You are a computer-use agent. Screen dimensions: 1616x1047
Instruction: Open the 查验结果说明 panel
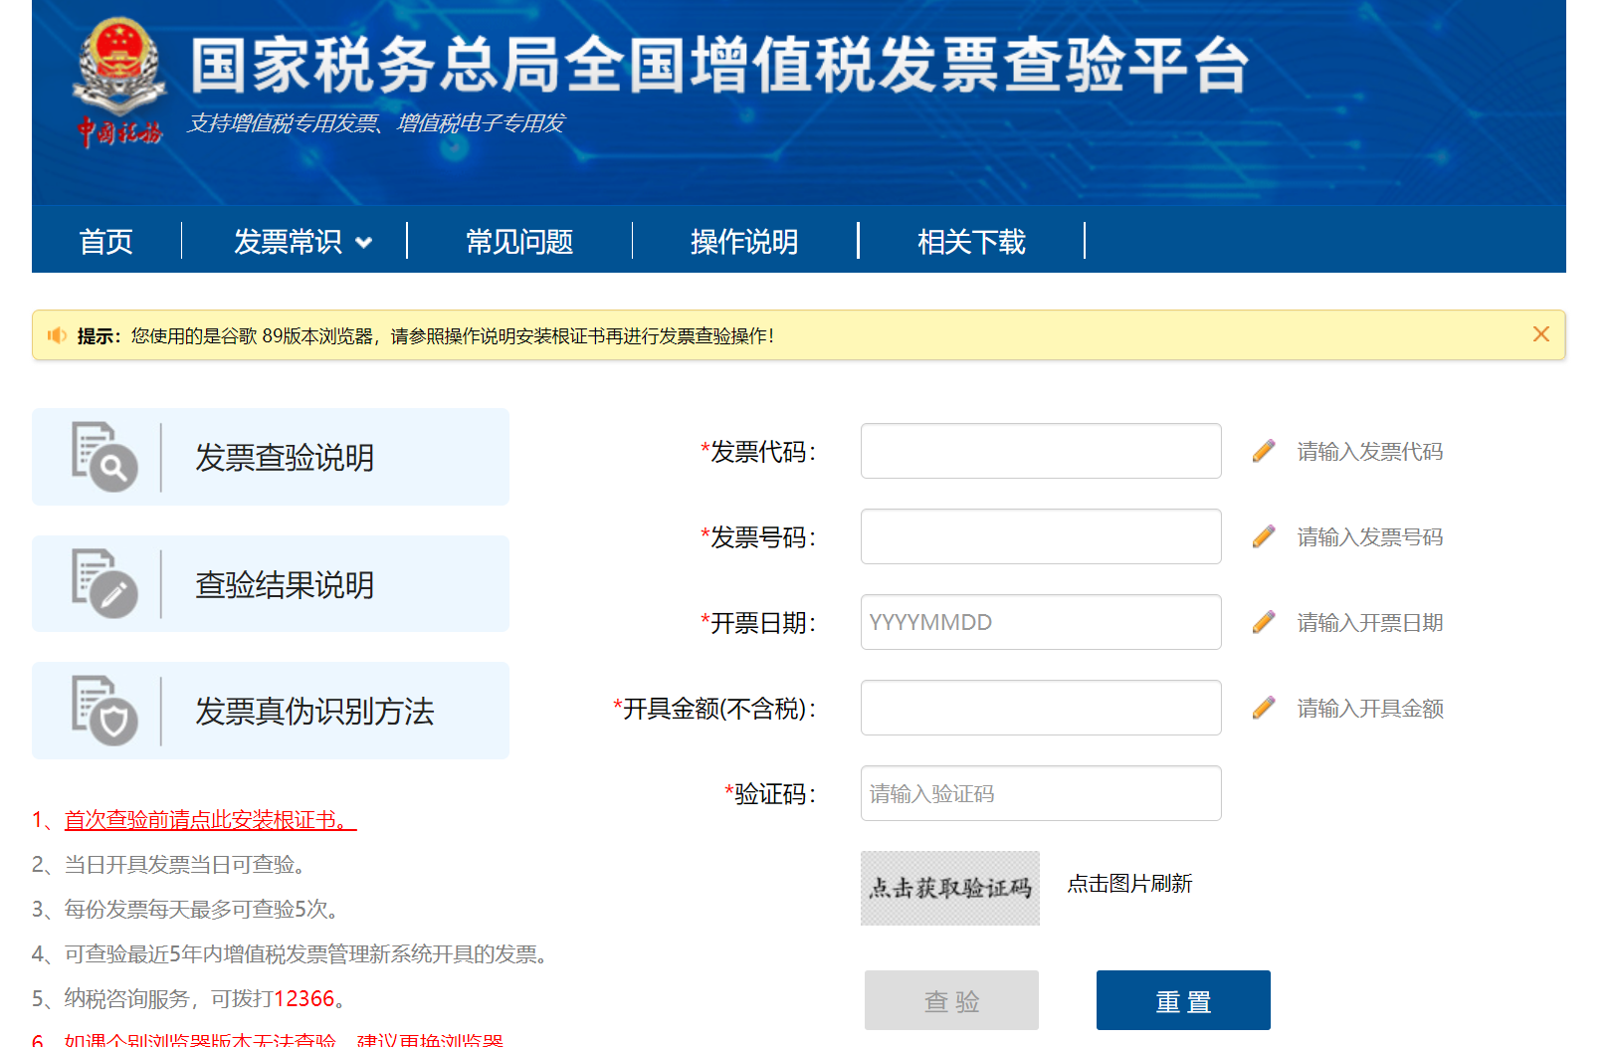[271, 584]
